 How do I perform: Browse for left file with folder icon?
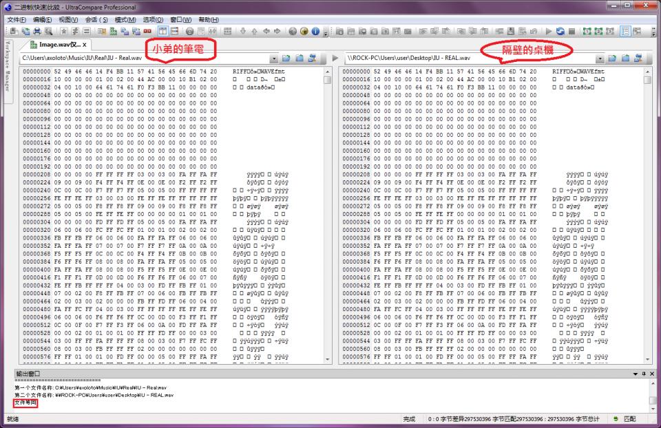[286, 58]
